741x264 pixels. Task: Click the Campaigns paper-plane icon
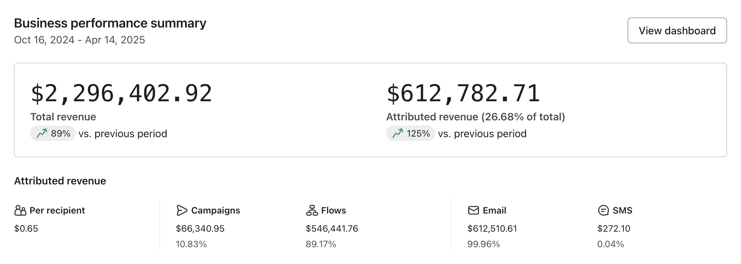pos(182,210)
